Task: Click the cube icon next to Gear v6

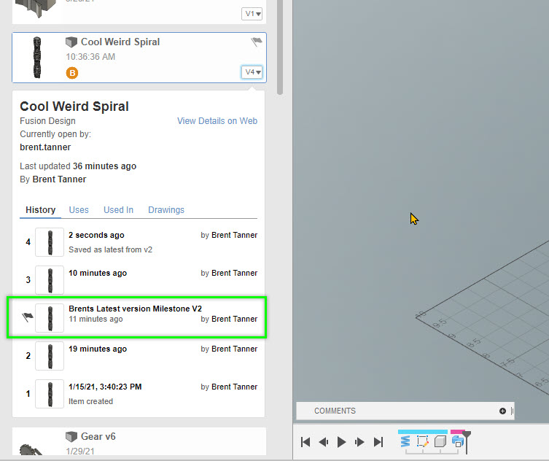Action: (x=71, y=437)
